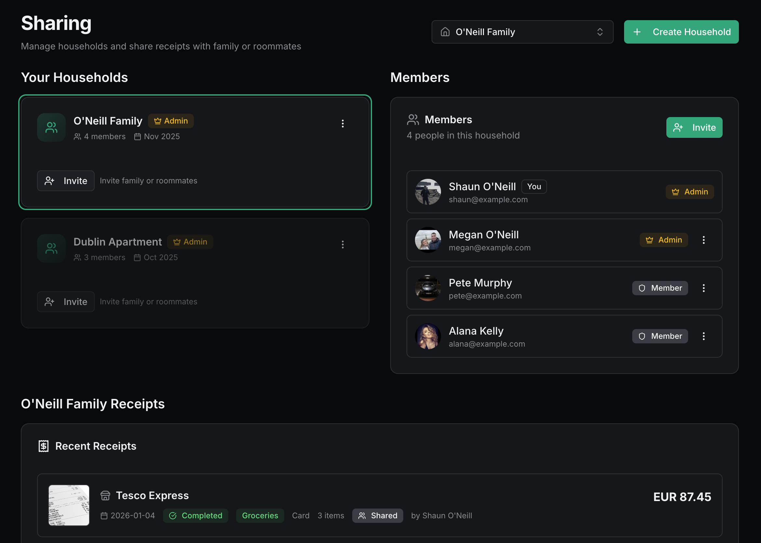Click Shaun O'Neill's avatar photo

click(428, 192)
